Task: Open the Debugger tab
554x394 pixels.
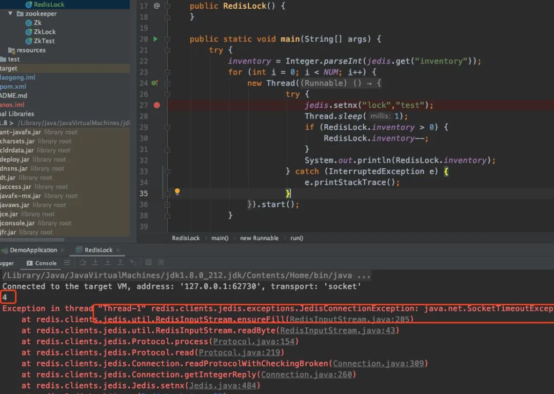Action: coord(7,263)
